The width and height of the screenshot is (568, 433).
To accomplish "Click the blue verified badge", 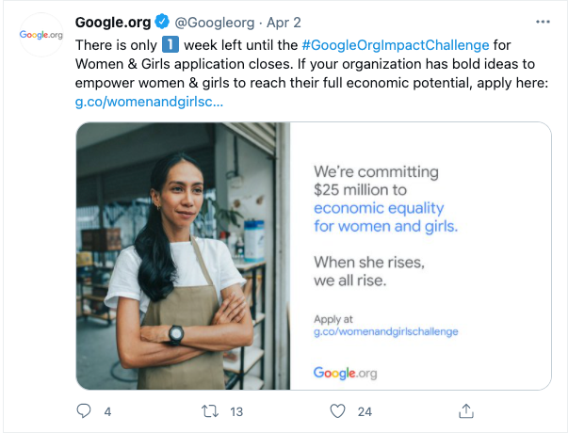I will pos(162,22).
